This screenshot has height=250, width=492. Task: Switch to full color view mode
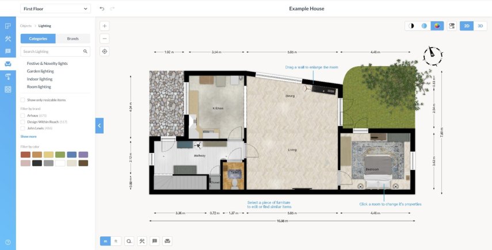437,26
